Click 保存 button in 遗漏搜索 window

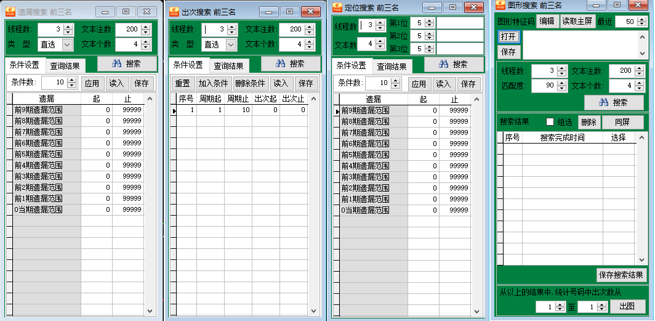141,83
